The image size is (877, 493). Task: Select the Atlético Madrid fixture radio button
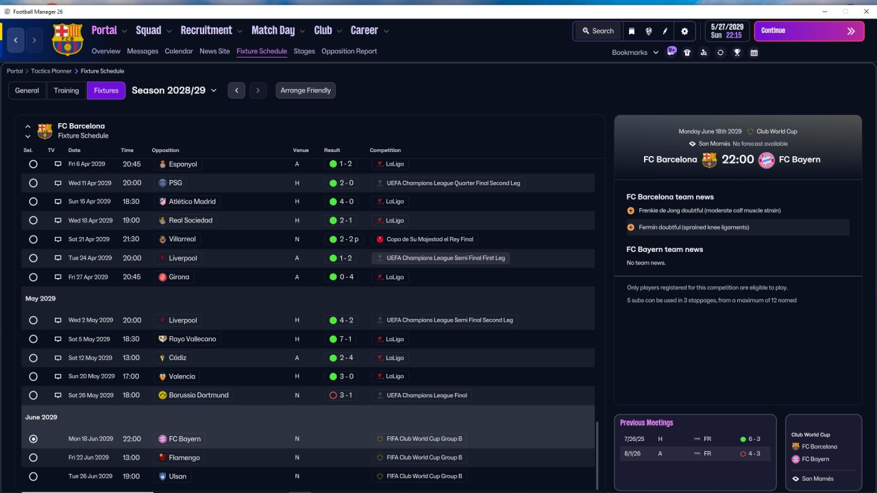tap(34, 202)
